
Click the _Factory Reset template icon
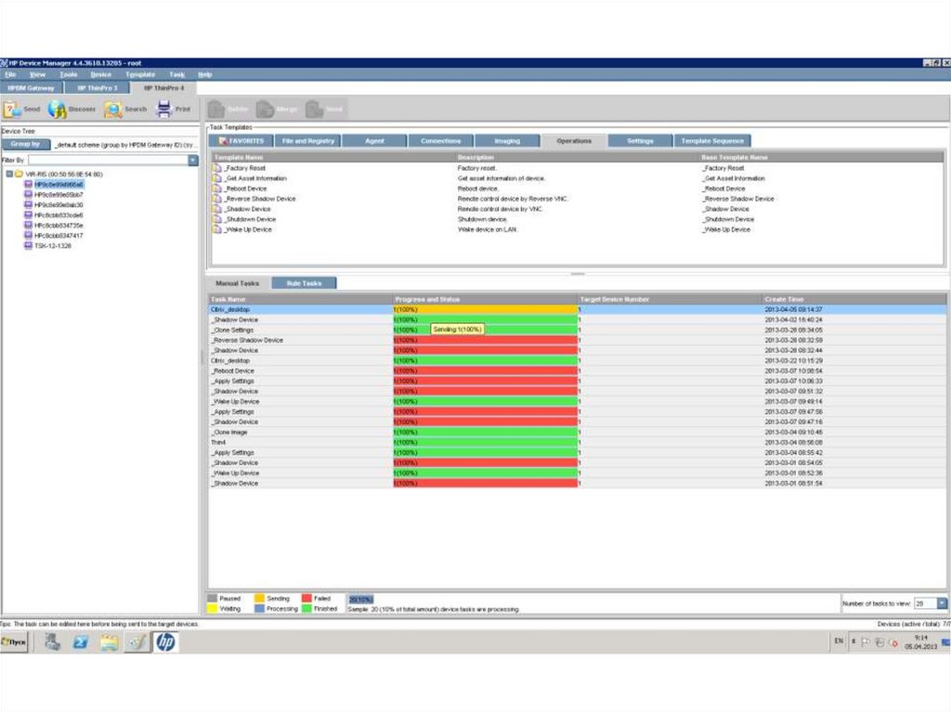[x=217, y=168]
